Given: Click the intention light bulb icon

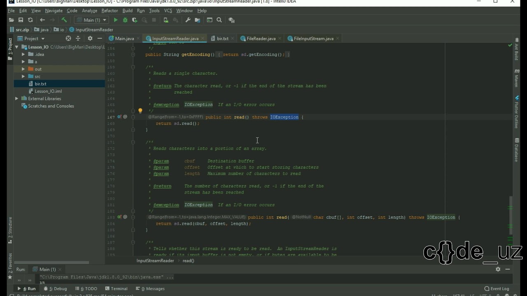Looking at the screenshot, I should click(140, 111).
